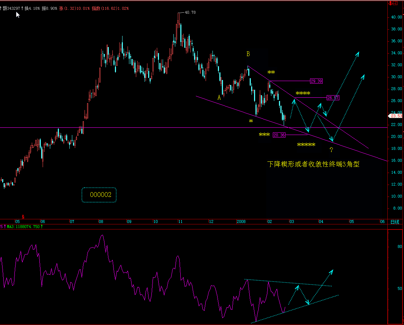Click the 额343297 turnover value

coord(11,9)
